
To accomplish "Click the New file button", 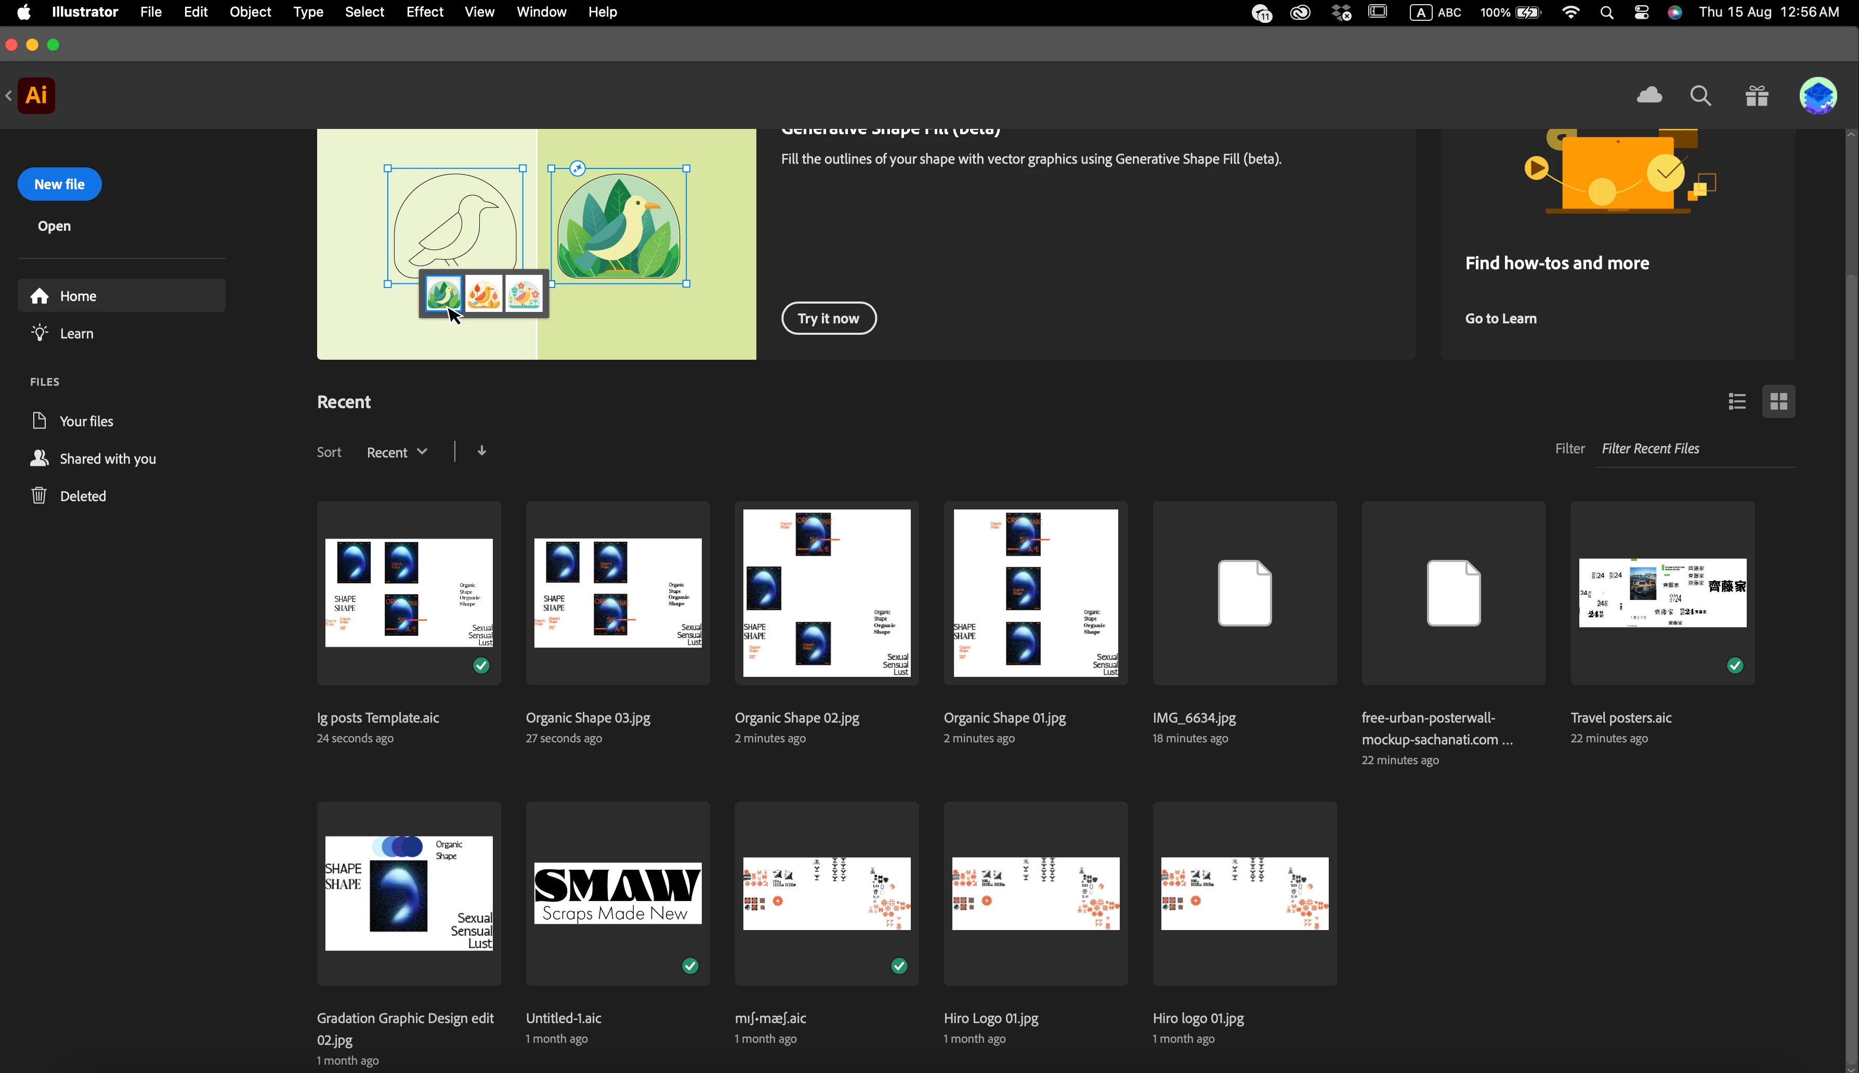I will [x=60, y=184].
